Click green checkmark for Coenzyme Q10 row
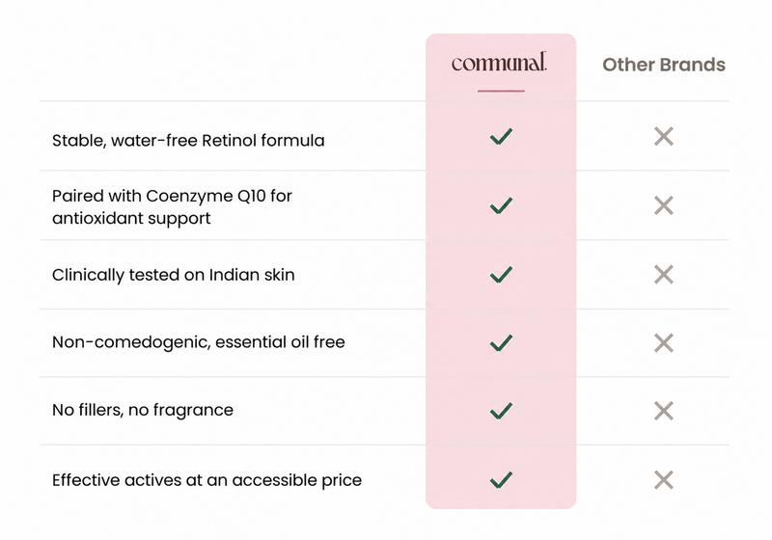The image size is (772, 540). pos(501,205)
